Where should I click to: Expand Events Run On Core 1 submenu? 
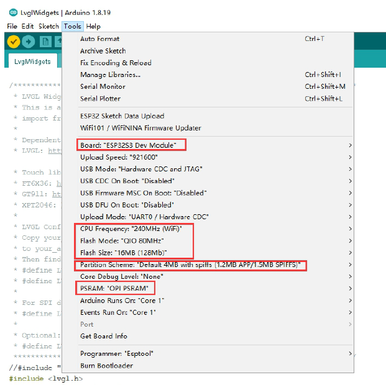208,312
